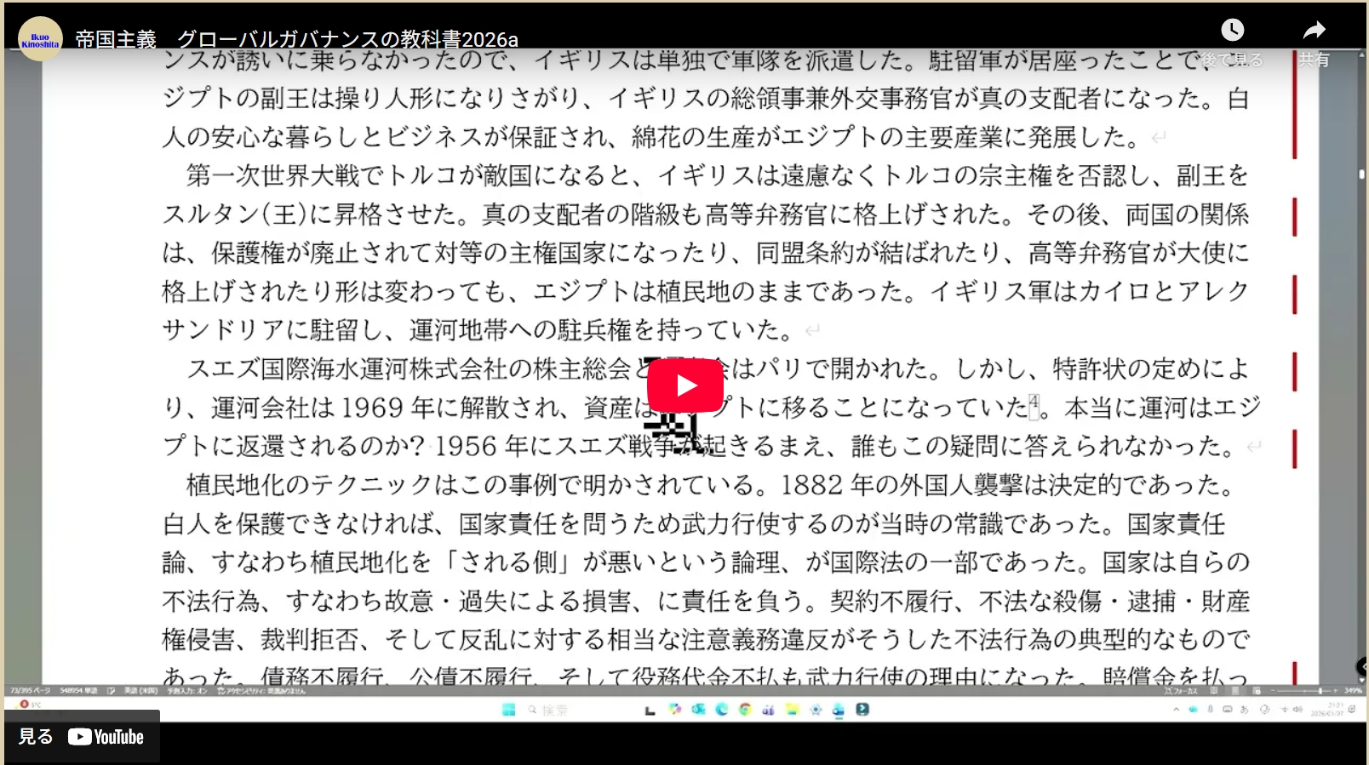Click the Watch Later clock icon
Screen dimensions: 1369x765
(x=1232, y=31)
